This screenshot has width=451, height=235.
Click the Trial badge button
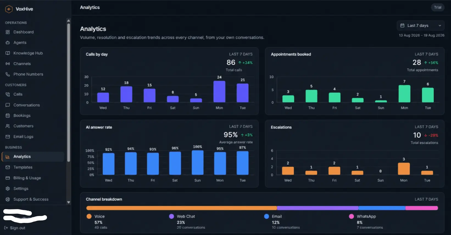(x=438, y=7)
